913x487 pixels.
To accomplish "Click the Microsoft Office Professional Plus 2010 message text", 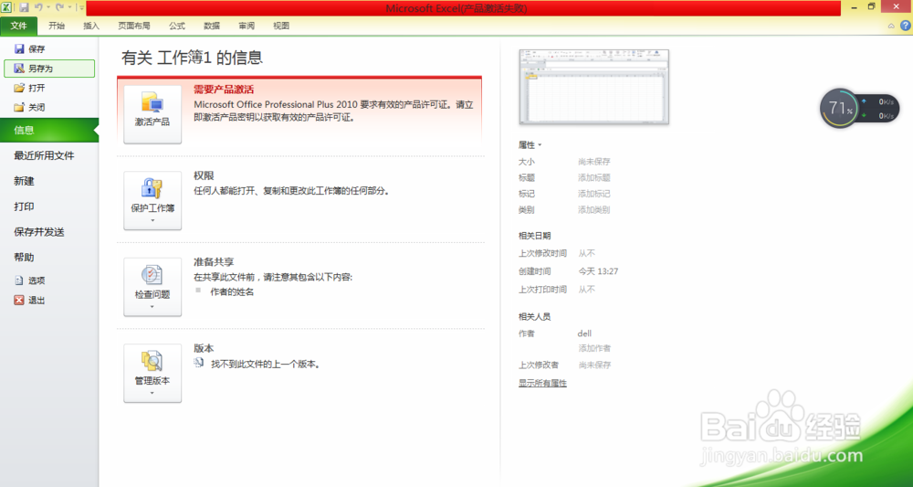I will (x=333, y=111).
